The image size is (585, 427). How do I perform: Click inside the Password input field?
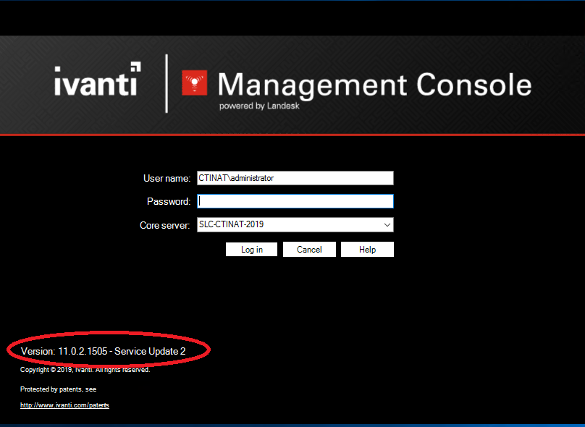click(295, 200)
